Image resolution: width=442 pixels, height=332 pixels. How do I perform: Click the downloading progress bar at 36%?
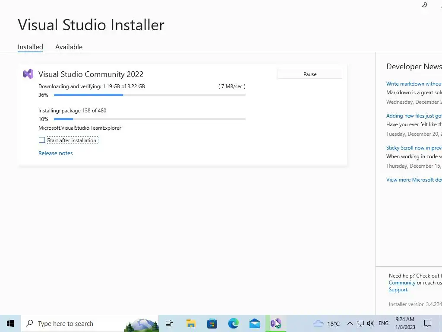tap(150, 95)
